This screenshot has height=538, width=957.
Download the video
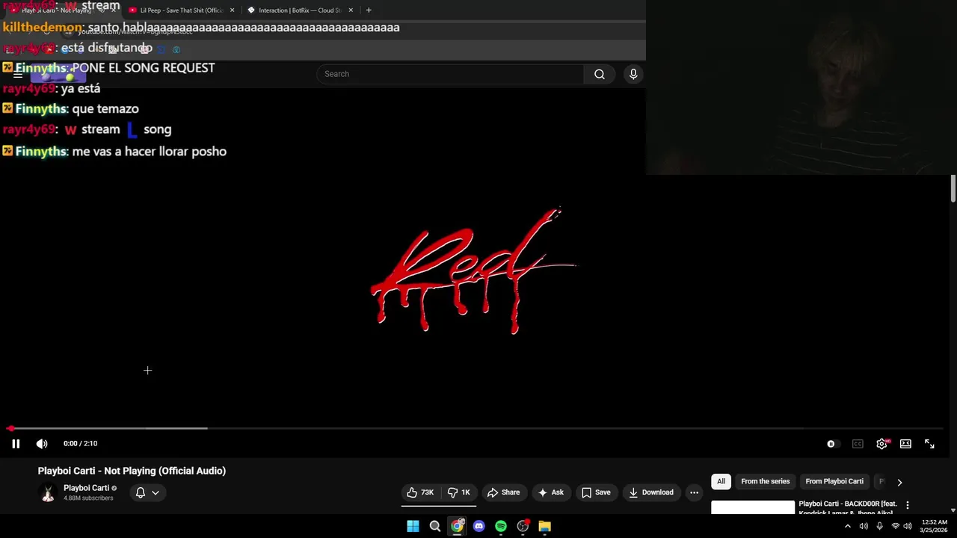(651, 492)
